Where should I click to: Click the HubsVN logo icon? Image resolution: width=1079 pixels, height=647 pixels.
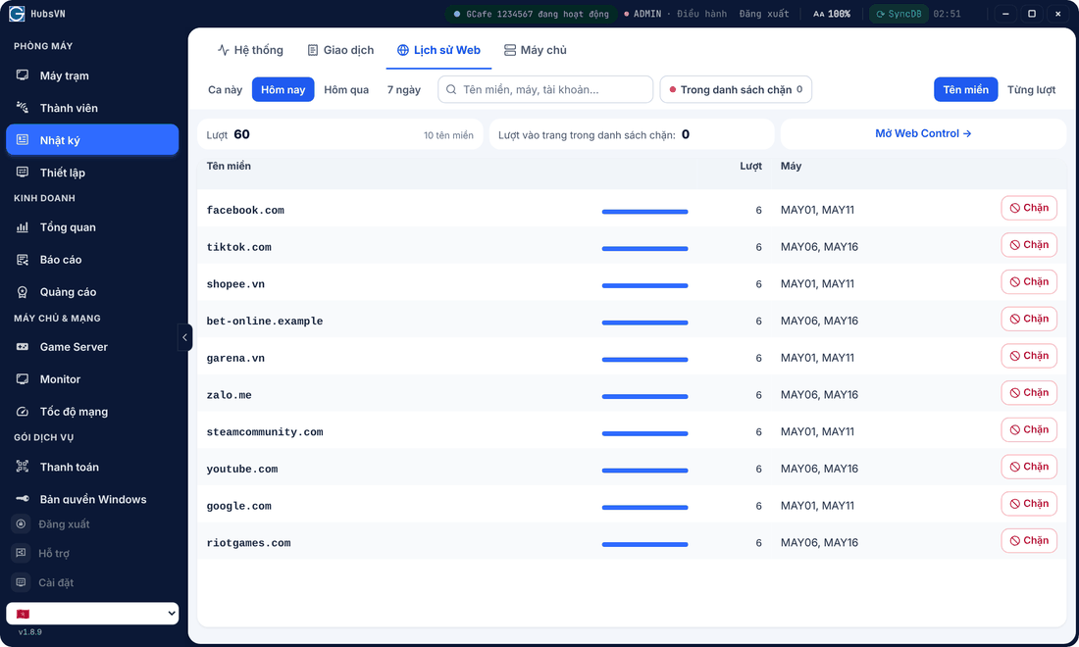17,14
